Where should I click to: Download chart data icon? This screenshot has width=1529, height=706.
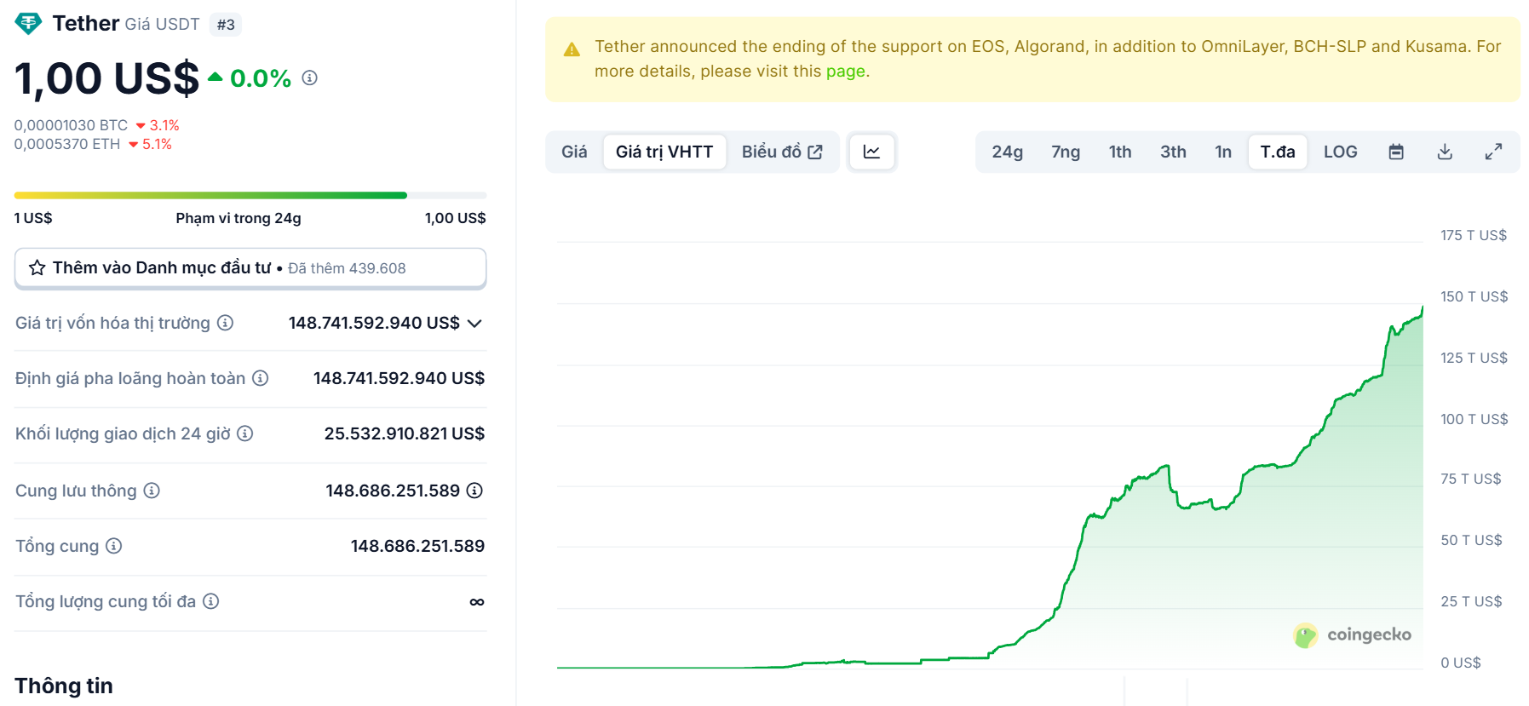(x=1445, y=152)
